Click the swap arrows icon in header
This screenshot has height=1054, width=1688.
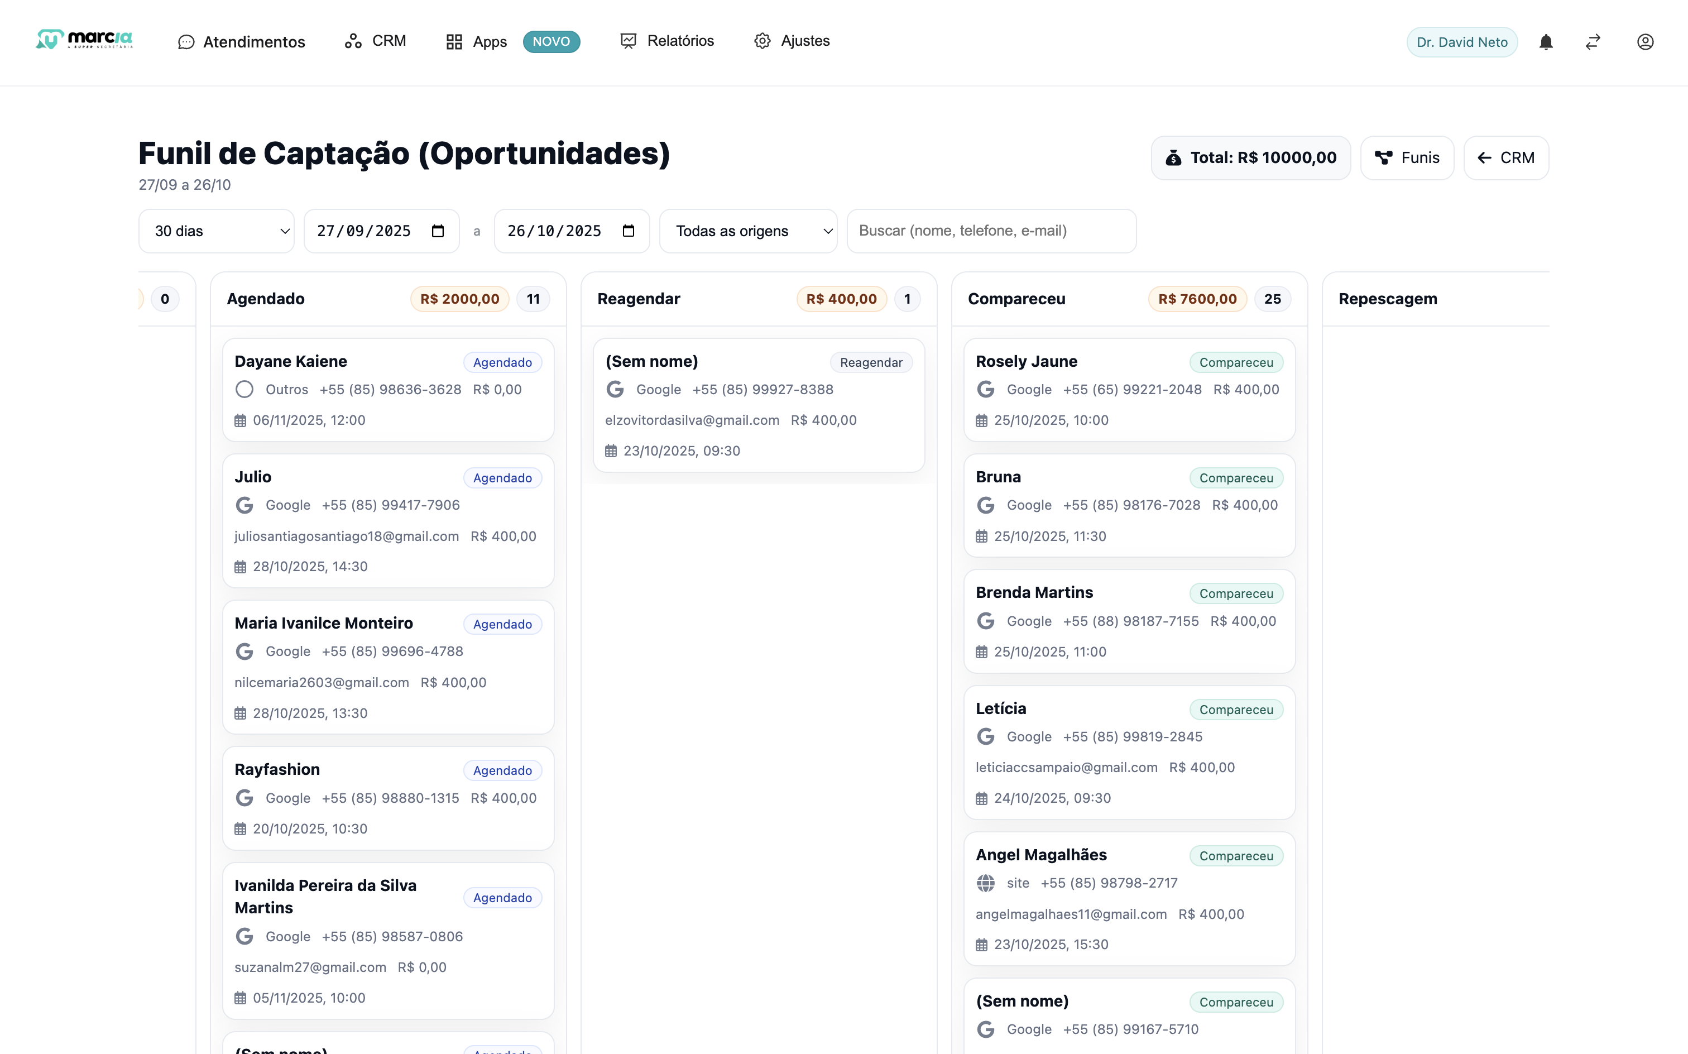click(1593, 42)
